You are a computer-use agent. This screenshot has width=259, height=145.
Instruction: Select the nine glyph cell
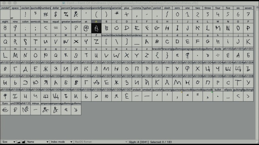pyautogui.click(x=15, y=27)
